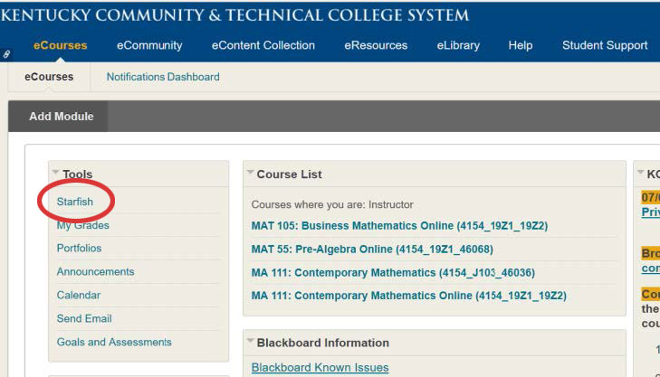Open the eLibrary tab

click(458, 45)
